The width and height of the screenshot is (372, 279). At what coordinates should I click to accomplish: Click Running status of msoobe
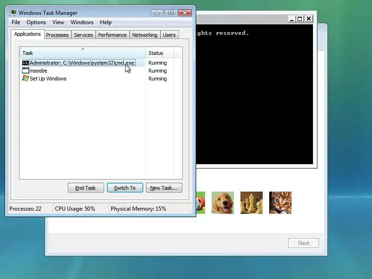[x=158, y=71]
